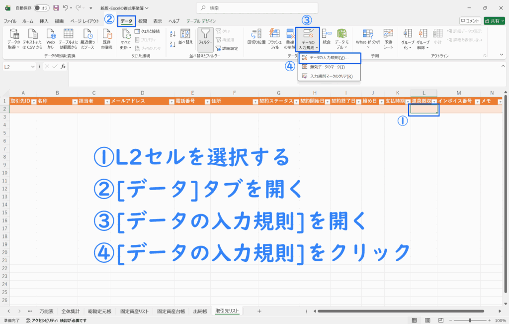Image resolution: width=509 pixels, height=324 pixels.
Task: Select データの入力規則(V)... menu entry
Action: click(x=329, y=58)
